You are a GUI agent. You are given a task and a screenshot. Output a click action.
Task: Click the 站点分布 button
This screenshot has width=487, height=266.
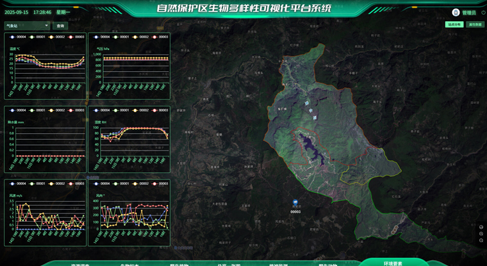[454, 24]
